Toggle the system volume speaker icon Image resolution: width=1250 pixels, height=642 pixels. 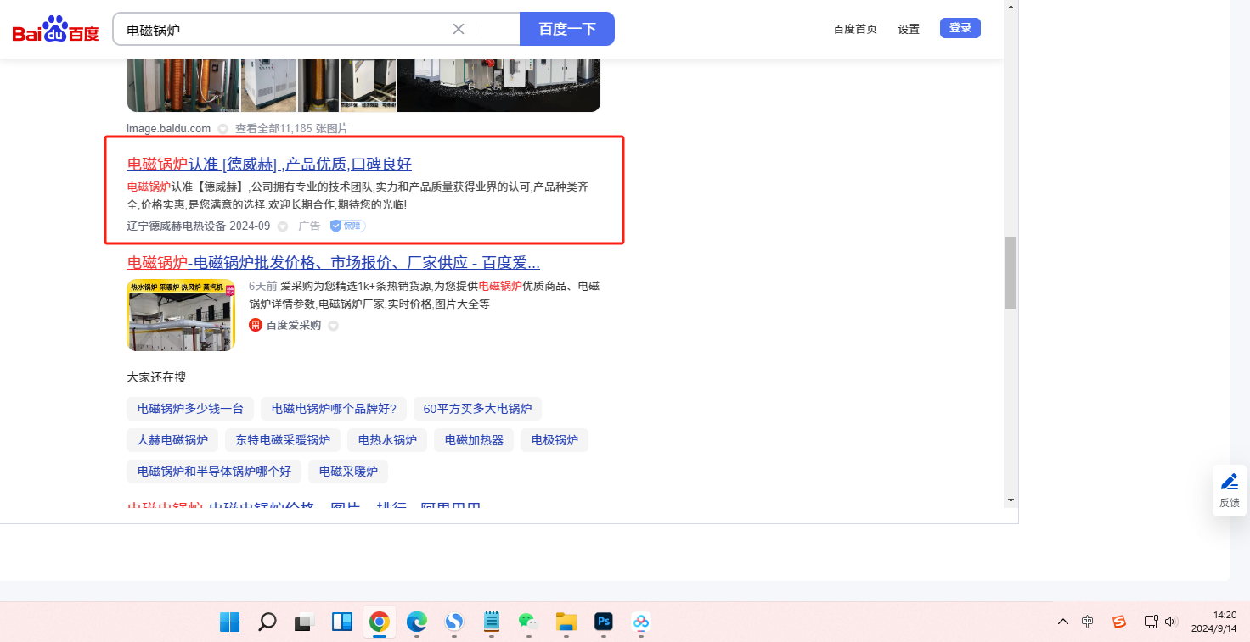(x=1171, y=622)
